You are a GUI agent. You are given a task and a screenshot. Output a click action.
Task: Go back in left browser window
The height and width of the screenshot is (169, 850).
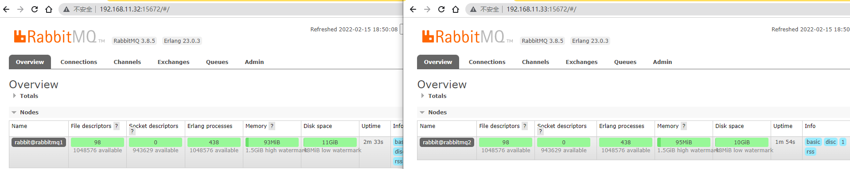[x=6, y=9]
